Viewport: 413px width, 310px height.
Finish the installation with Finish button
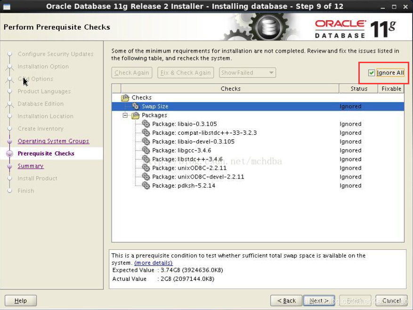pyautogui.click(x=356, y=301)
